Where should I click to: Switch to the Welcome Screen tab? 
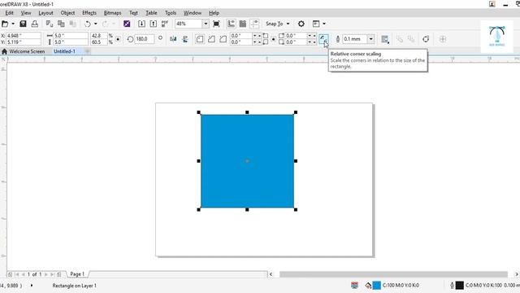tap(24, 51)
